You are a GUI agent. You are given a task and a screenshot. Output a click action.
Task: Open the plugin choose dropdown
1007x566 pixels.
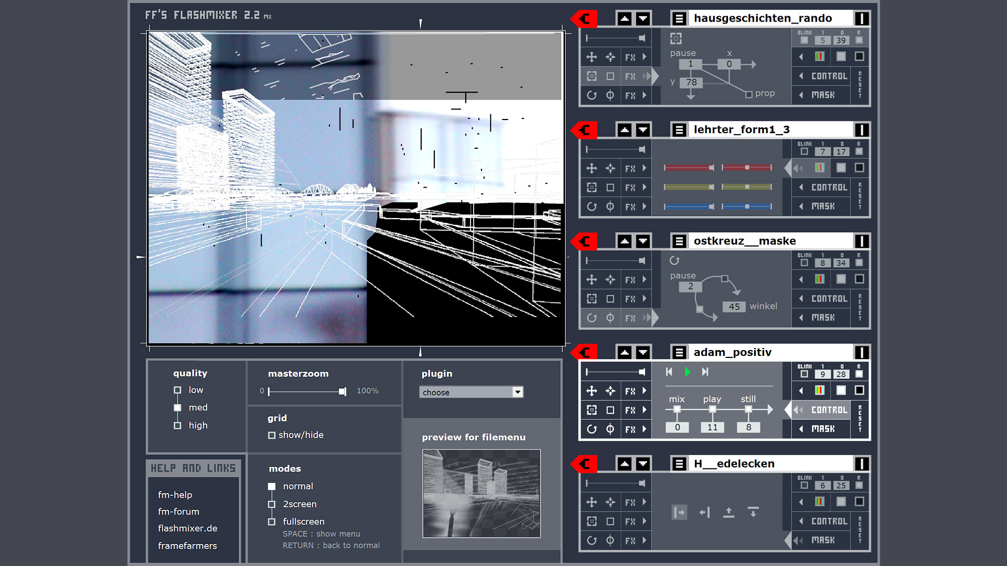coord(471,392)
